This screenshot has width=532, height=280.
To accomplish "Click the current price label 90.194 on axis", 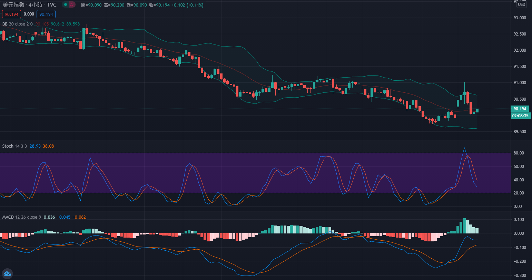I will point(520,109).
